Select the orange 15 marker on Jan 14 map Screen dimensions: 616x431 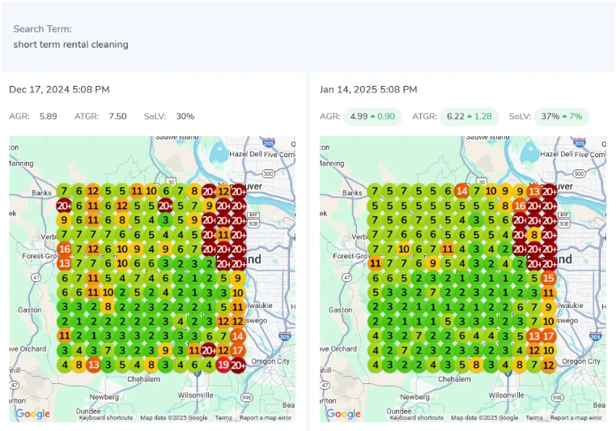pyautogui.click(x=548, y=278)
